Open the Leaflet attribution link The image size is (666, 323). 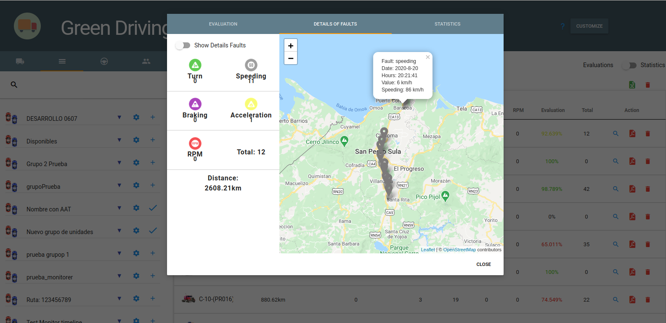(428, 250)
